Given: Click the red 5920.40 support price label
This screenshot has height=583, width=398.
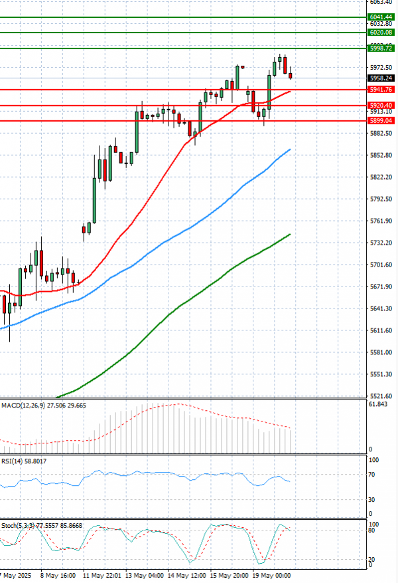Looking at the screenshot, I should (x=381, y=106).
